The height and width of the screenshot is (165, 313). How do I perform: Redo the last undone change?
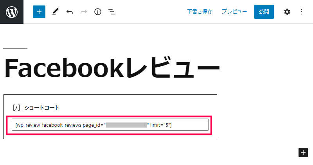(84, 12)
